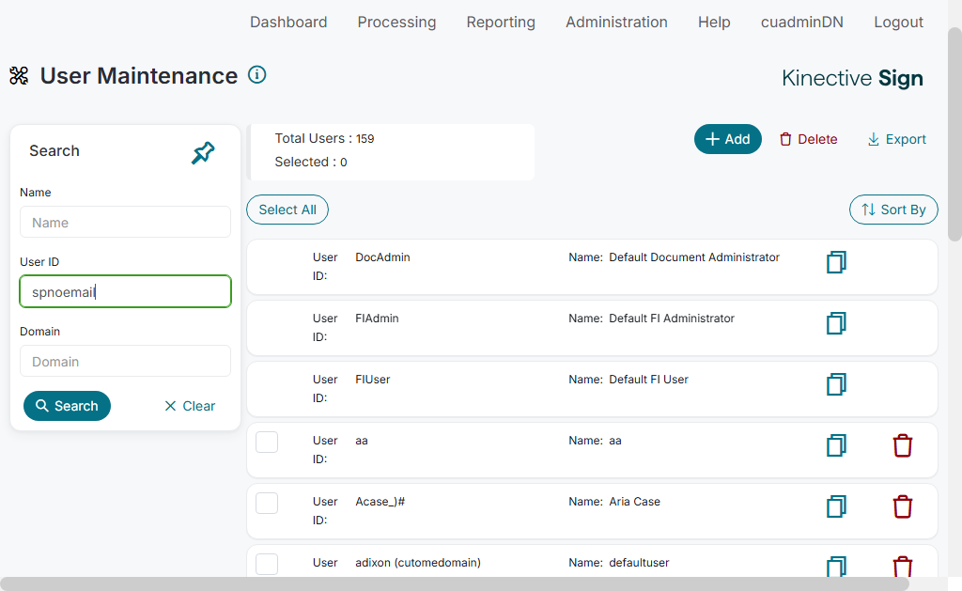This screenshot has height=591, width=962.
Task: Open the Processing menu
Action: [396, 23]
